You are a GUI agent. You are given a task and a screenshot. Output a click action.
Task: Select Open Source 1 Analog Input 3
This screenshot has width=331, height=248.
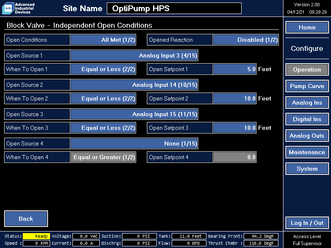134,55
